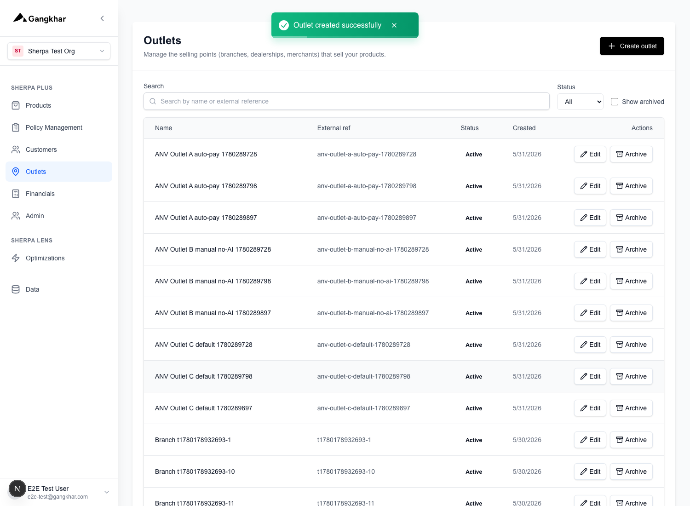690x506 pixels.
Task: Click the success checkmark icon in toast
Action: point(284,25)
